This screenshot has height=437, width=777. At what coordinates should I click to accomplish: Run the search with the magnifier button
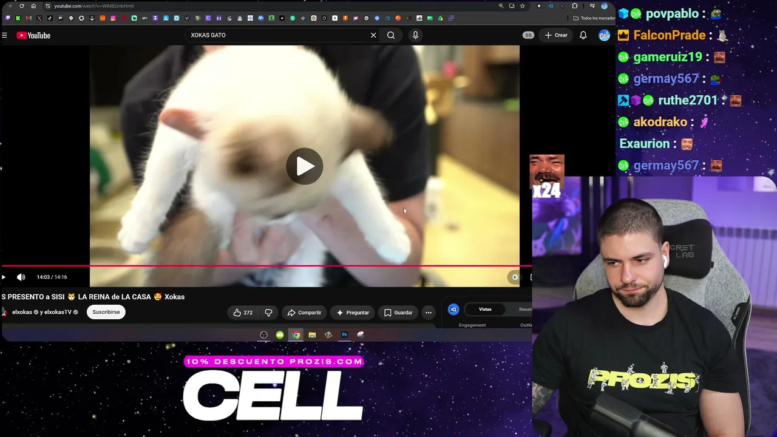[391, 35]
